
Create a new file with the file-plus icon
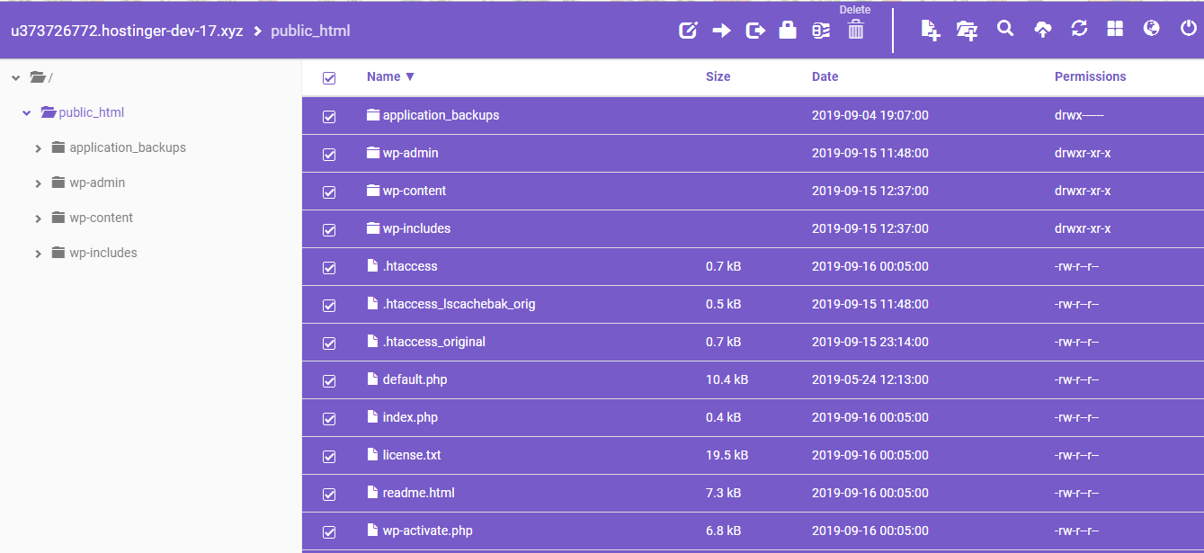(x=931, y=31)
